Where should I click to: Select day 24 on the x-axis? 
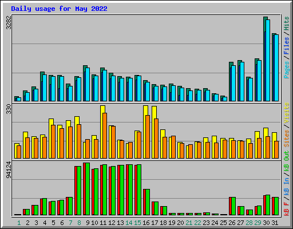click(x=215, y=223)
